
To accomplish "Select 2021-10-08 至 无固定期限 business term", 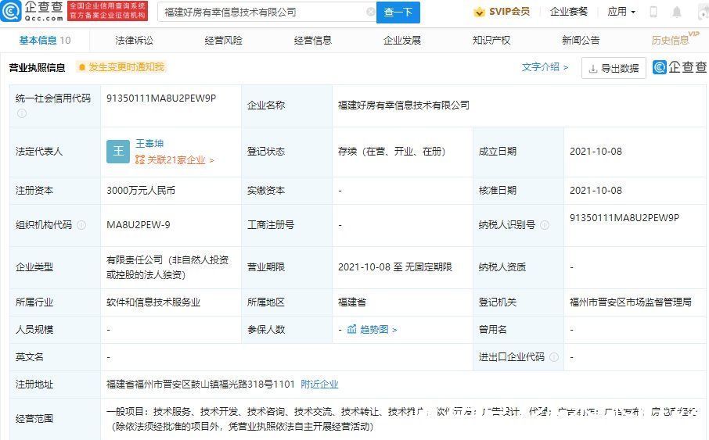I will click(394, 267).
